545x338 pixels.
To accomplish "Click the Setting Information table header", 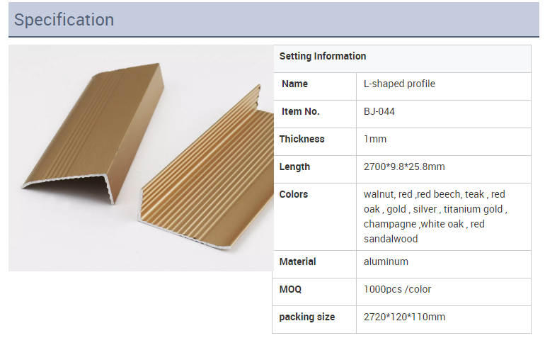I will (x=323, y=56).
